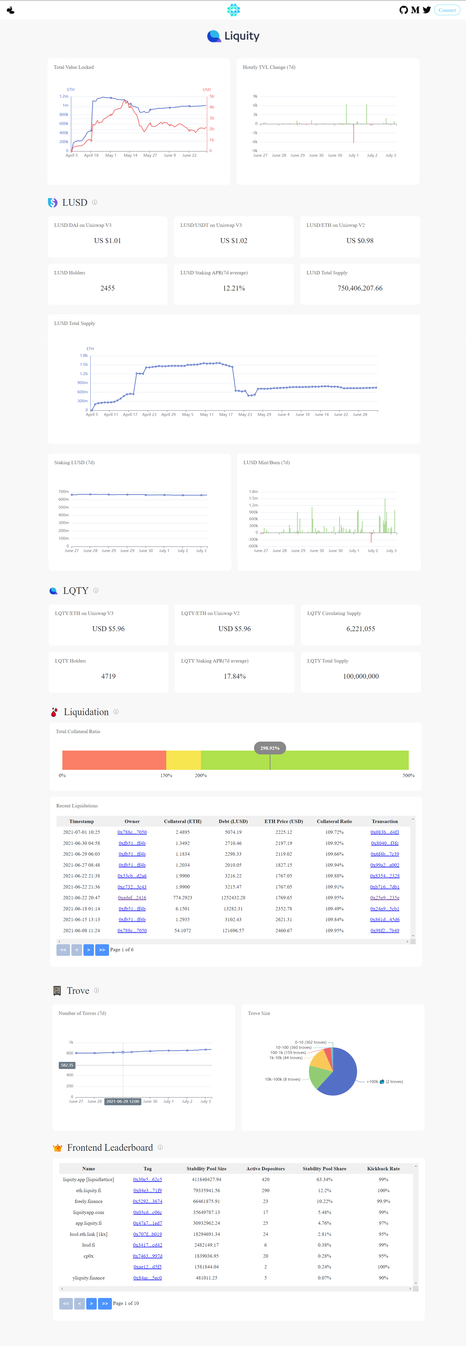
Task: Click the center atom logo icon
Action: (233, 10)
